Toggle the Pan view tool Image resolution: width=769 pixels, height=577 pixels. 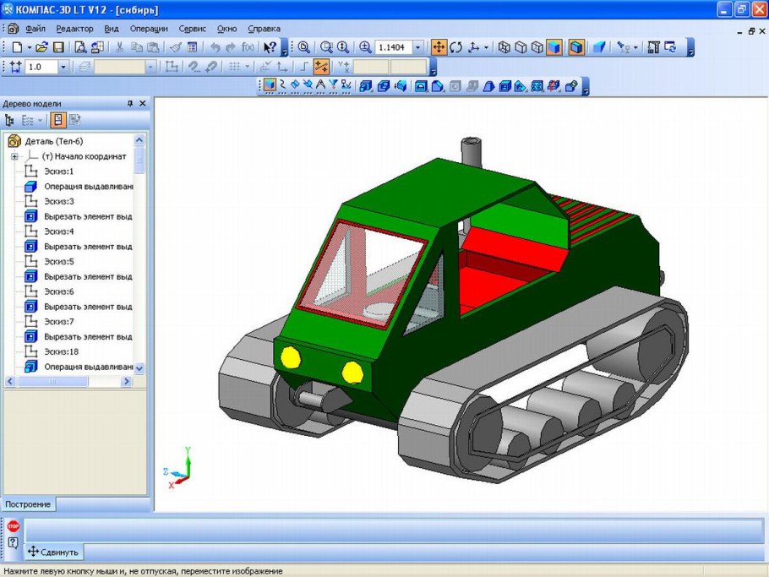(439, 47)
